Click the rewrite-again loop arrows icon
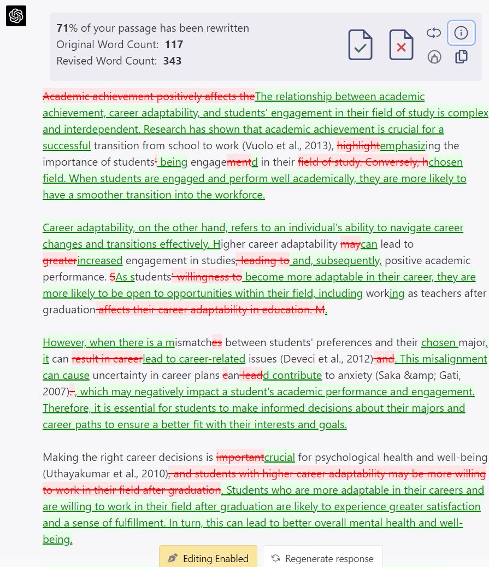 click(x=434, y=33)
